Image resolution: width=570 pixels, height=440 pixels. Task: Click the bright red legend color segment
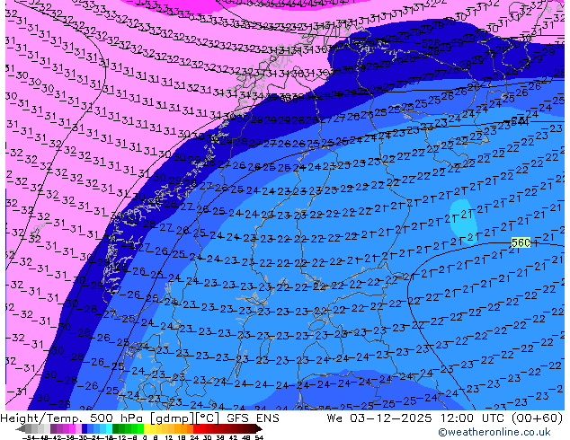pos(196,428)
